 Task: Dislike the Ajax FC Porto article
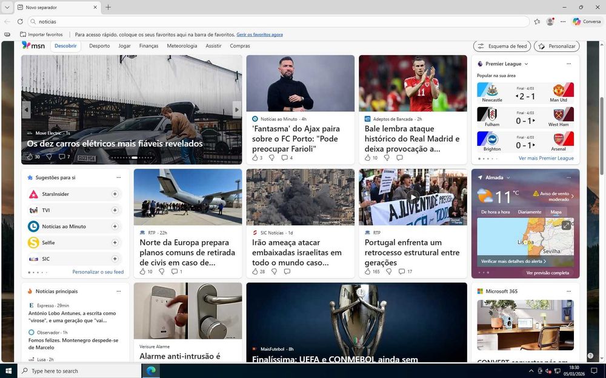(271, 158)
